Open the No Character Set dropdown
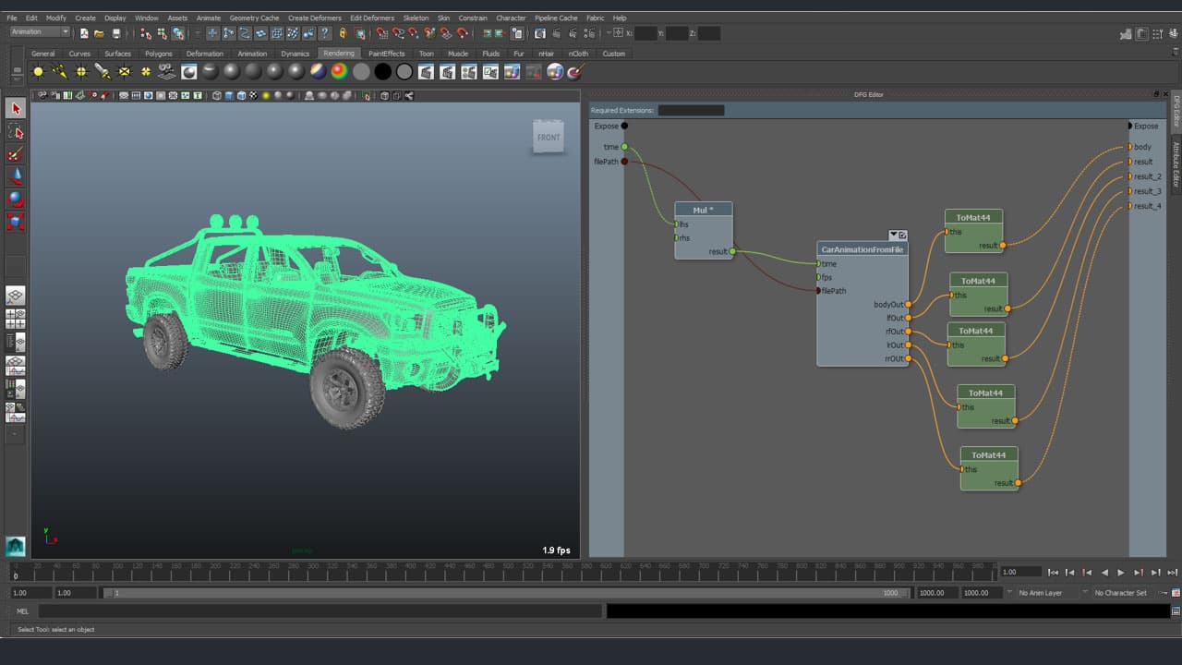 [x=1120, y=593]
